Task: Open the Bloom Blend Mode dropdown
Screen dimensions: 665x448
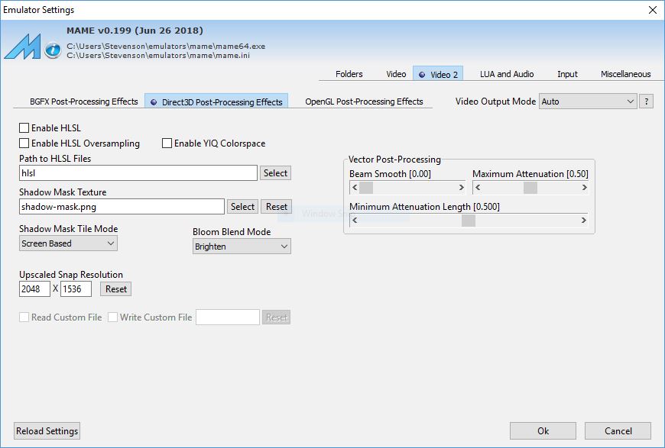Action: (x=242, y=247)
